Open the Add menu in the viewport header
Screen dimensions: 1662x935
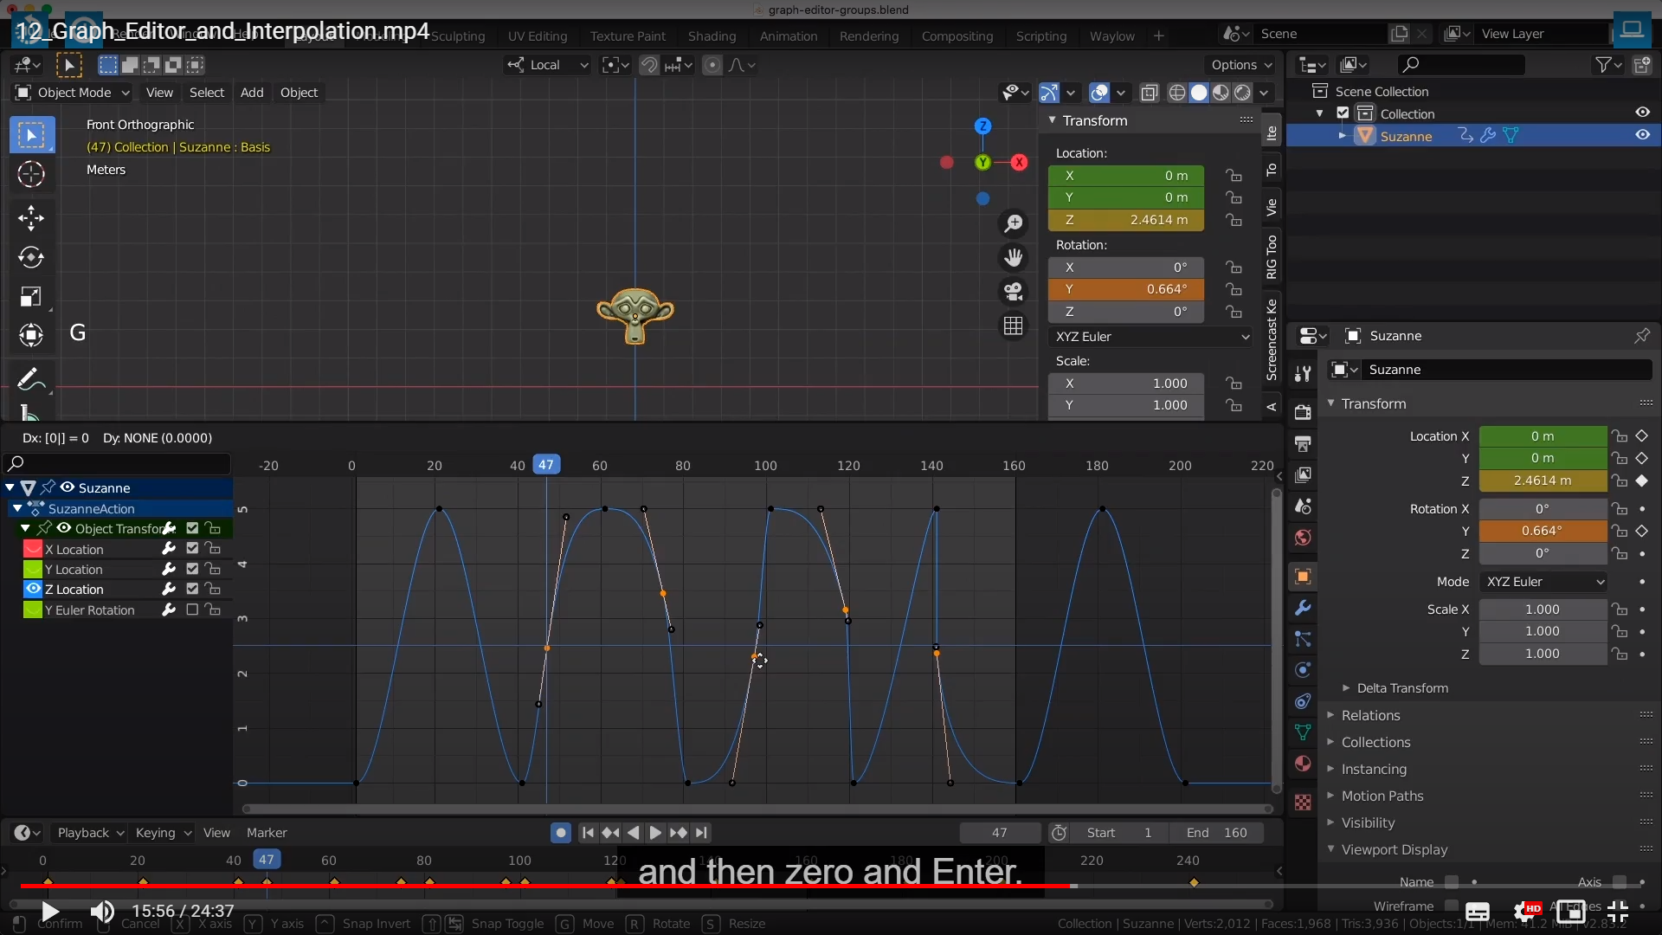252,93
